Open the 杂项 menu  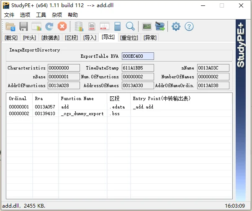tap(57, 15)
